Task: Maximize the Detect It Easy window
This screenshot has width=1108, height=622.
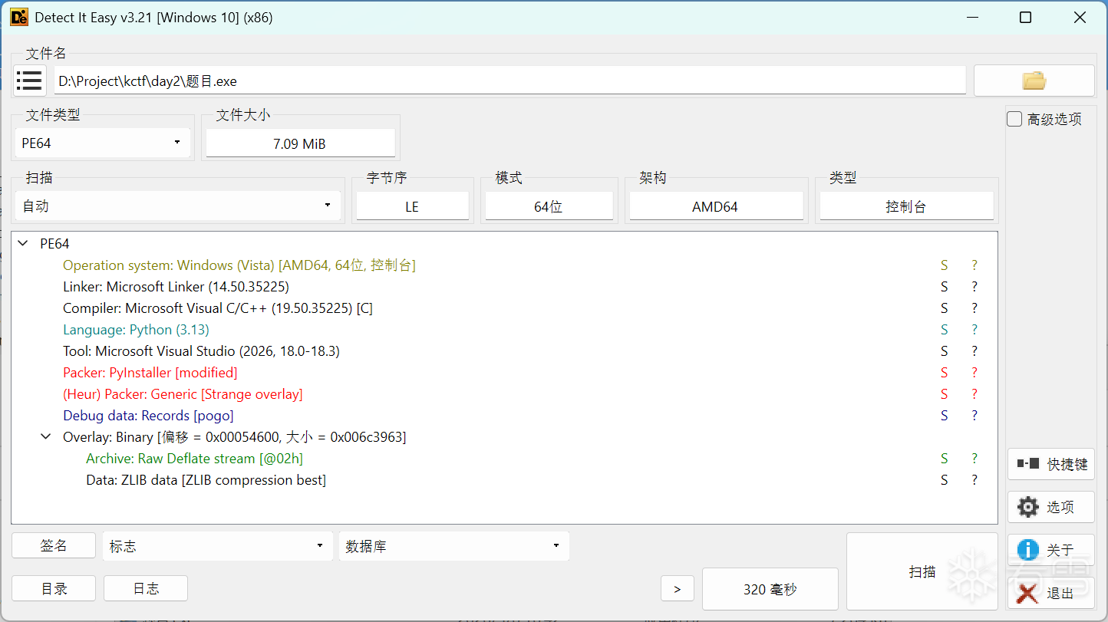Action: (x=1025, y=17)
